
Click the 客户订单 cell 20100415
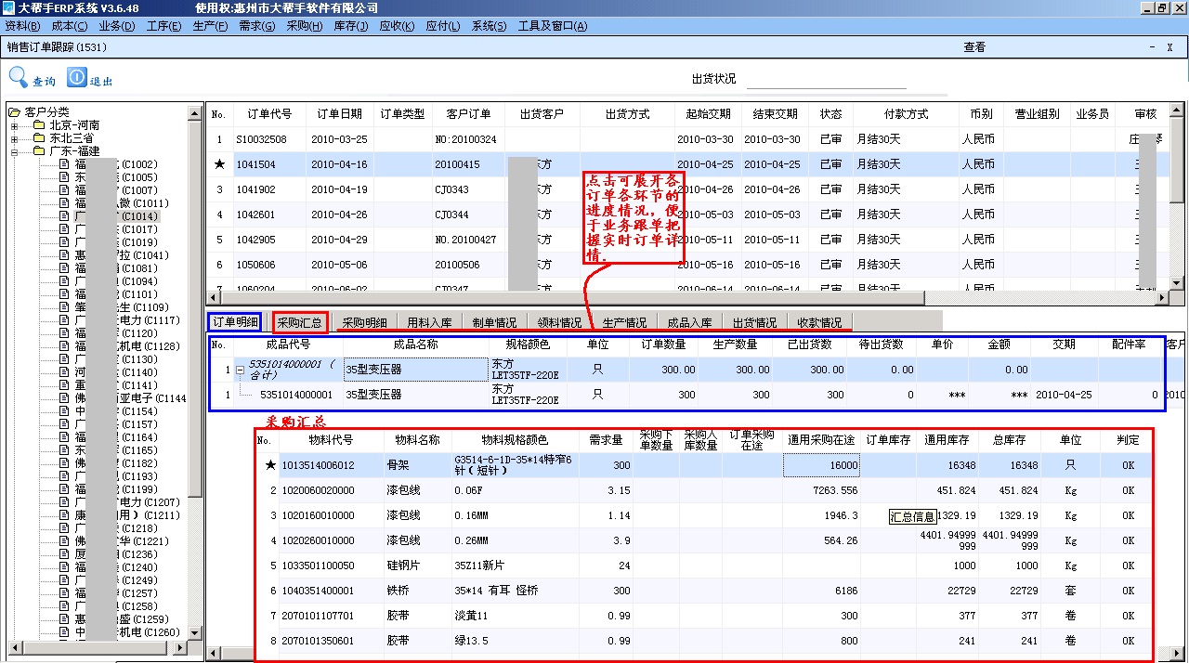tap(467, 164)
